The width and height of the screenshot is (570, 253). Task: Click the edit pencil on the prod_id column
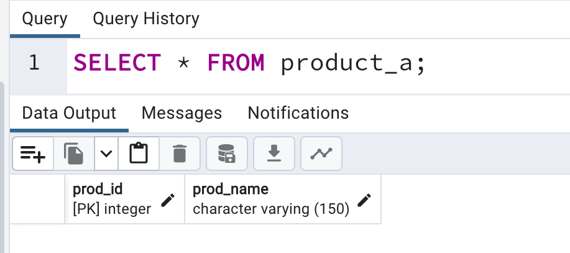[x=168, y=200]
